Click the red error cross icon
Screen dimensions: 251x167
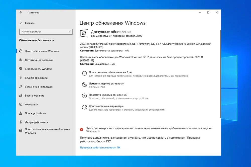pyautogui.click(x=82, y=130)
